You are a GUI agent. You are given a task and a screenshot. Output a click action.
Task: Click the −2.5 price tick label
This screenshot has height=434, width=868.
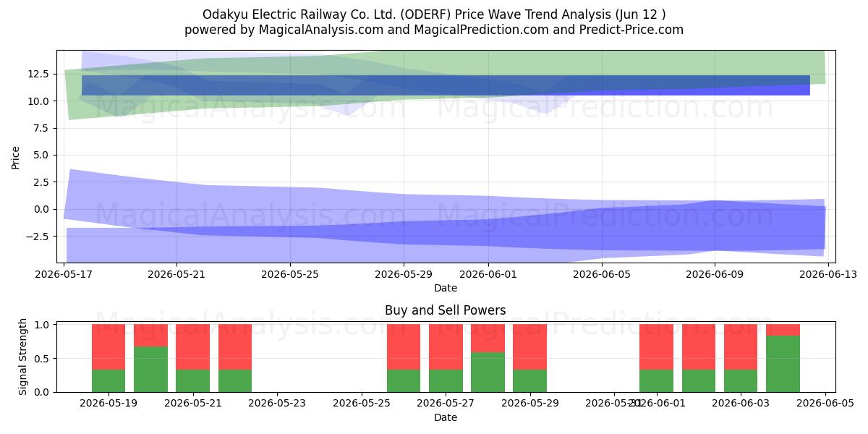[x=38, y=237]
